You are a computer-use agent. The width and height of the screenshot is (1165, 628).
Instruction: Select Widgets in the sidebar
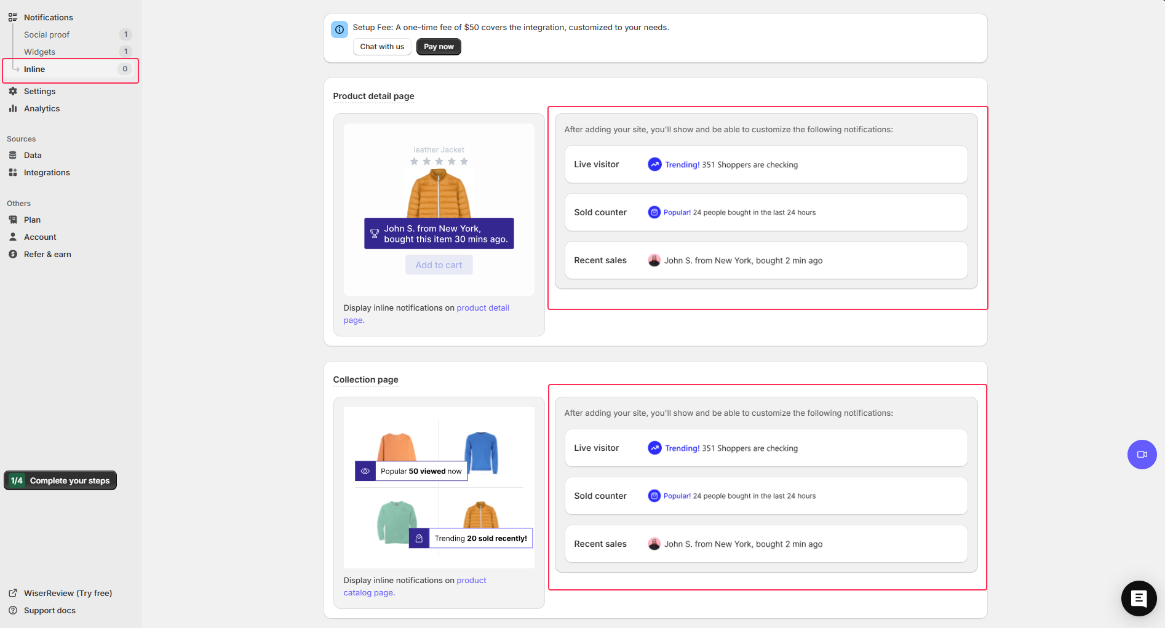tap(39, 52)
